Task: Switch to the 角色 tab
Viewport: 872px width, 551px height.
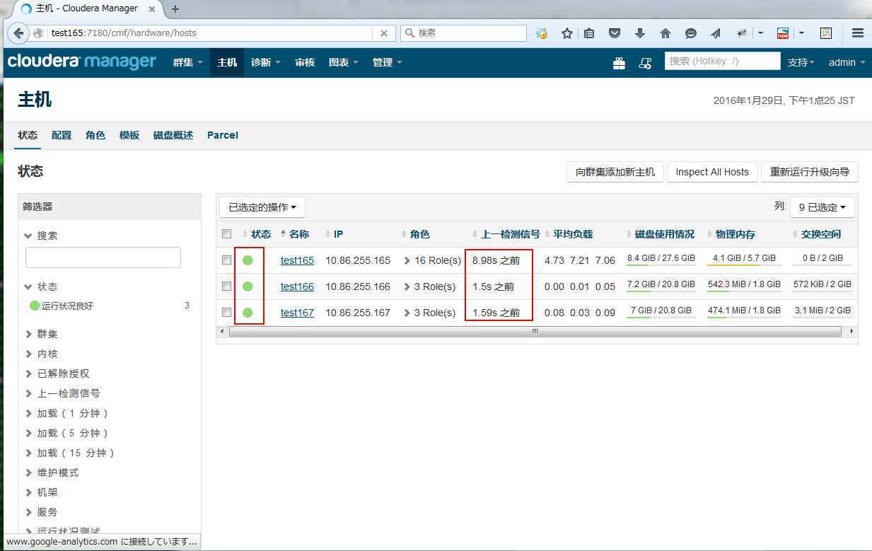Action: [x=95, y=135]
